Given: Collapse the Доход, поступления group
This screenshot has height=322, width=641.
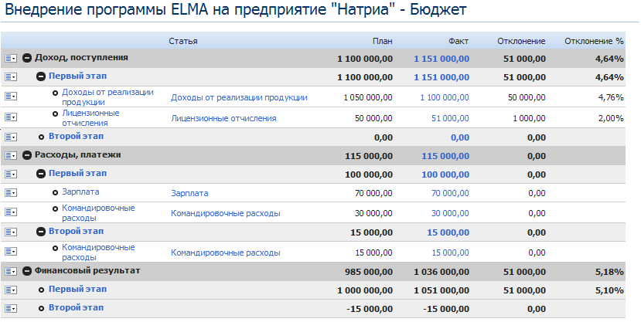Looking at the screenshot, I should (27, 58).
